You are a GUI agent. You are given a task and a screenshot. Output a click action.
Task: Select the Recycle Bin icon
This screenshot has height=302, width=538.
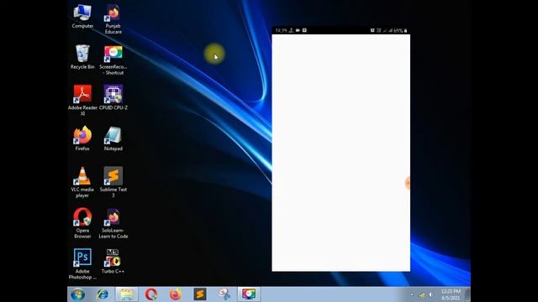coord(82,57)
